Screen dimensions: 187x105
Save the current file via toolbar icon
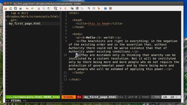click(11, 8)
